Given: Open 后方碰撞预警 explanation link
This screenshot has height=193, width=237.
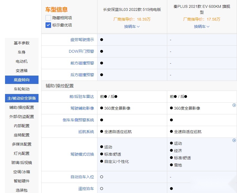Looking at the screenshot, I should (x=82, y=75).
